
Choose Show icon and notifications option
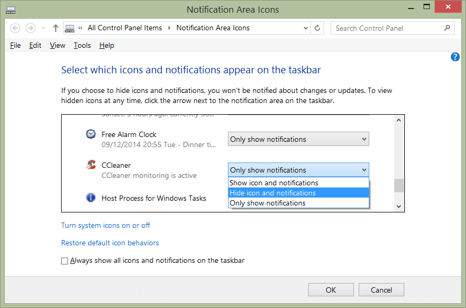[x=299, y=183]
